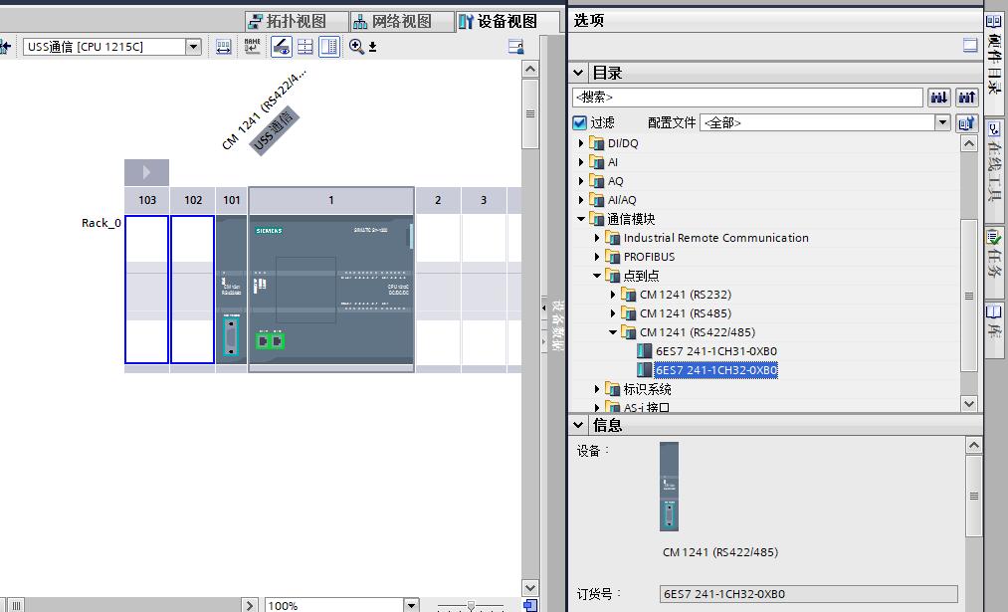Click the USS通信 rotated label
This screenshot has height=612, width=1008.
[x=276, y=131]
